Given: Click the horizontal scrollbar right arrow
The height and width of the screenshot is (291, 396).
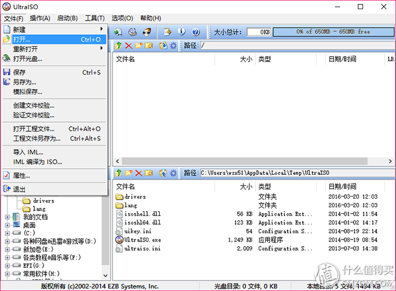Looking at the screenshot, I should tap(390, 161).
